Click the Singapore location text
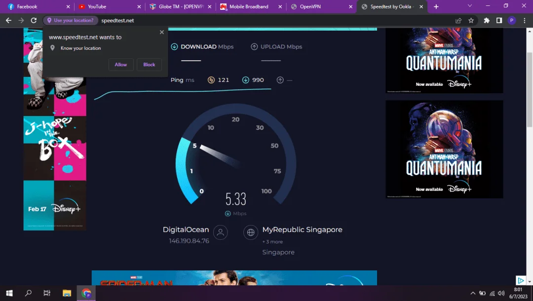The height and width of the screenshot is (301, 533). coord(278,252)
